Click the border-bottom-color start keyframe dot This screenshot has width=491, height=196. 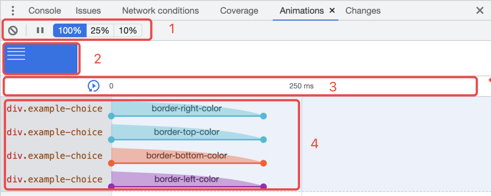tap(111, 163)
